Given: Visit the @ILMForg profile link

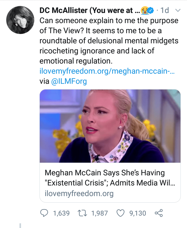Looking at the screenshot, I should point(69,81).
